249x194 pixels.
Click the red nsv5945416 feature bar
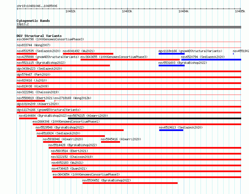click(x=111, y=142)
